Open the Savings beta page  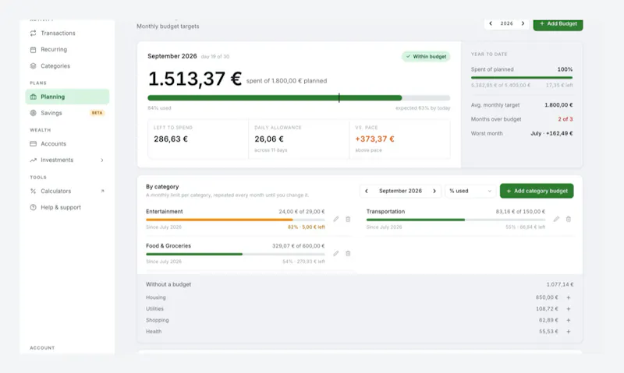67,113
